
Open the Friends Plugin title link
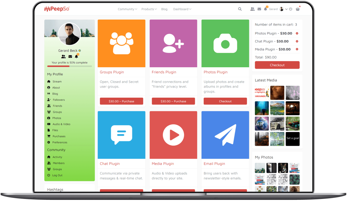point(164,72)
